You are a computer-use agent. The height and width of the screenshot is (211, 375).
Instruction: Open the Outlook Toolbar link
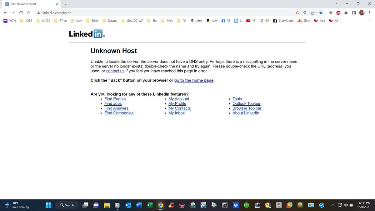pyautogui.click(x=247, y=103)
